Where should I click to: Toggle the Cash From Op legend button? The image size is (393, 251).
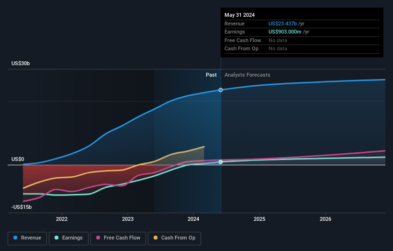[x=174, y=238]
